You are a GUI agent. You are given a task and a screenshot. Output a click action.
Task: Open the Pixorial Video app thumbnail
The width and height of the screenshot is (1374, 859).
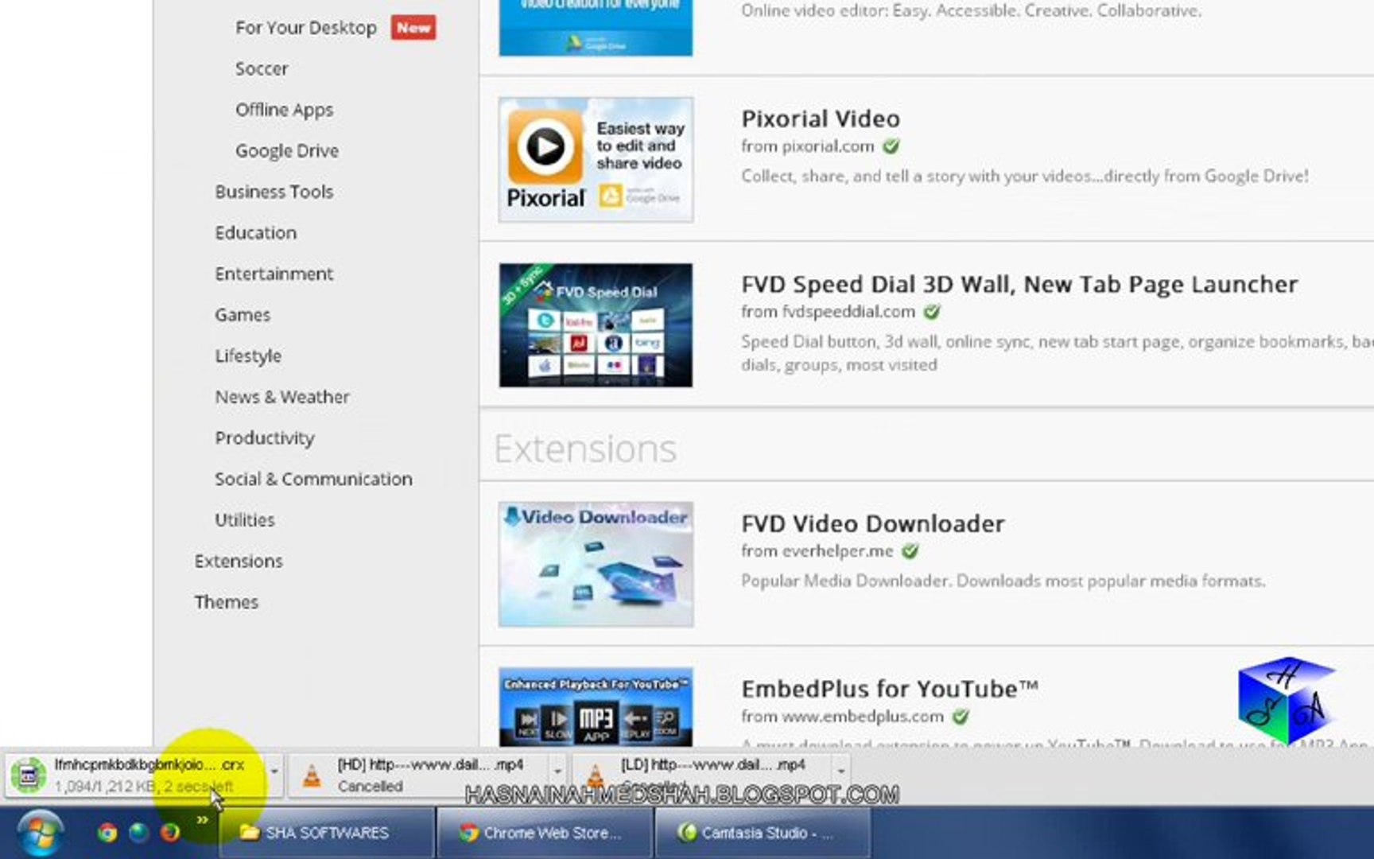point(595,159)
